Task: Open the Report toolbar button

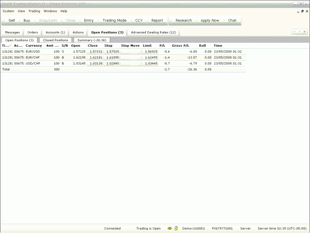Action: 157,20
